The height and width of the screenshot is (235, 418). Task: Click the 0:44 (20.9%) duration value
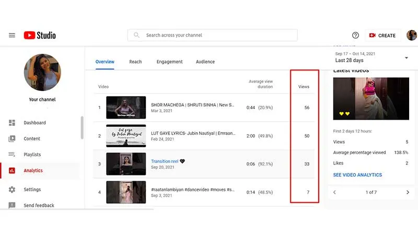tap(260, 108)
